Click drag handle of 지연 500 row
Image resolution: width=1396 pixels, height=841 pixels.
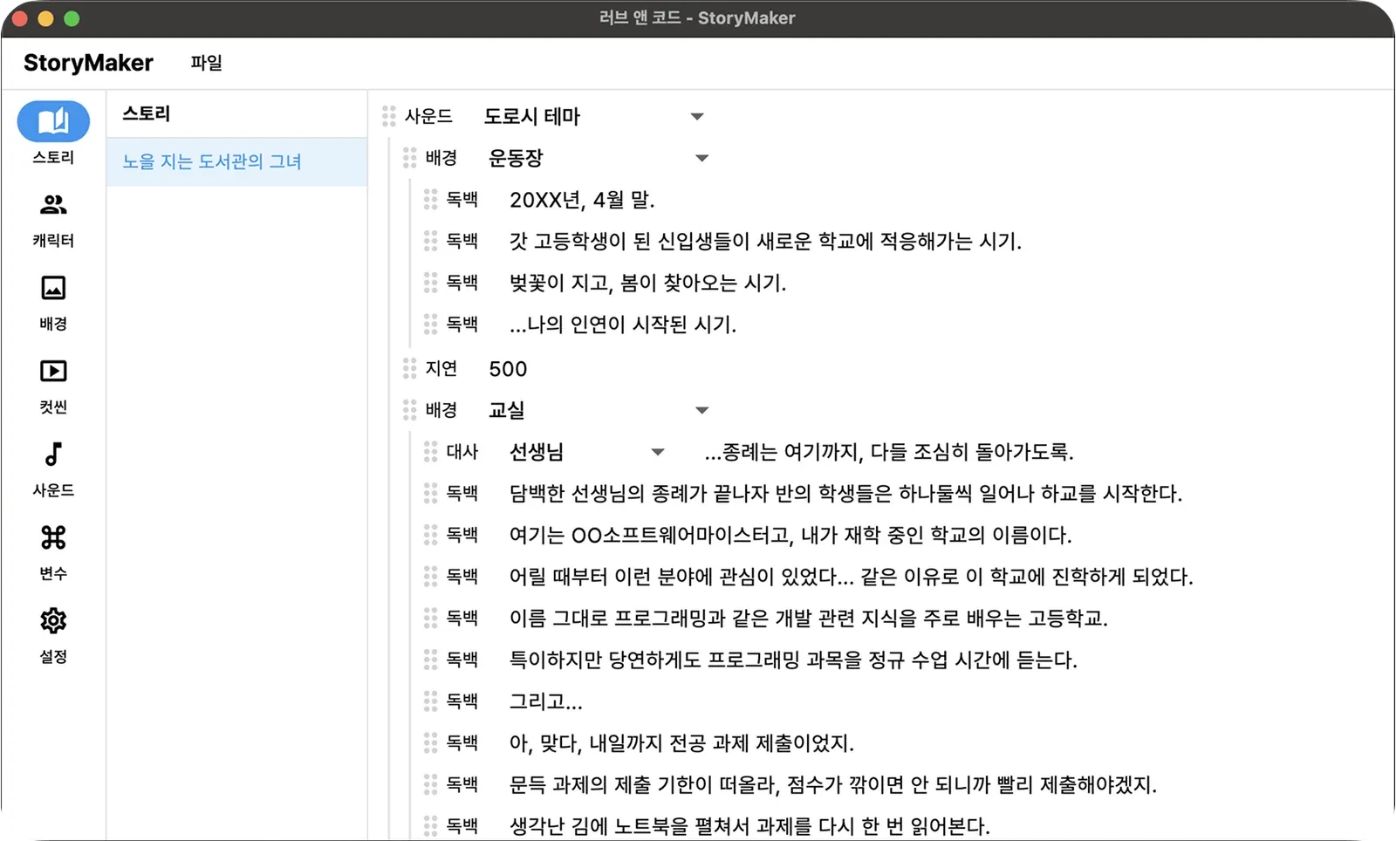tap(410, 368)
